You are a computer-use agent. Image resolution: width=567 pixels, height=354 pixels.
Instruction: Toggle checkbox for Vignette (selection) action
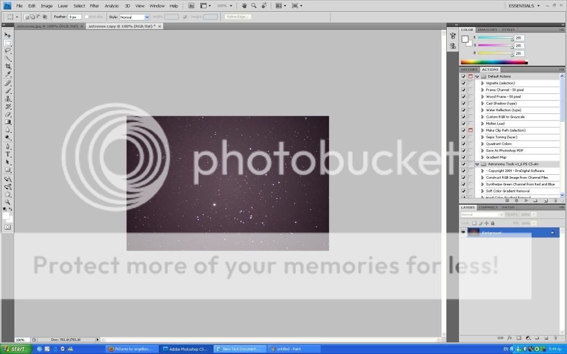pyautogui.click(x=463, y=83)
